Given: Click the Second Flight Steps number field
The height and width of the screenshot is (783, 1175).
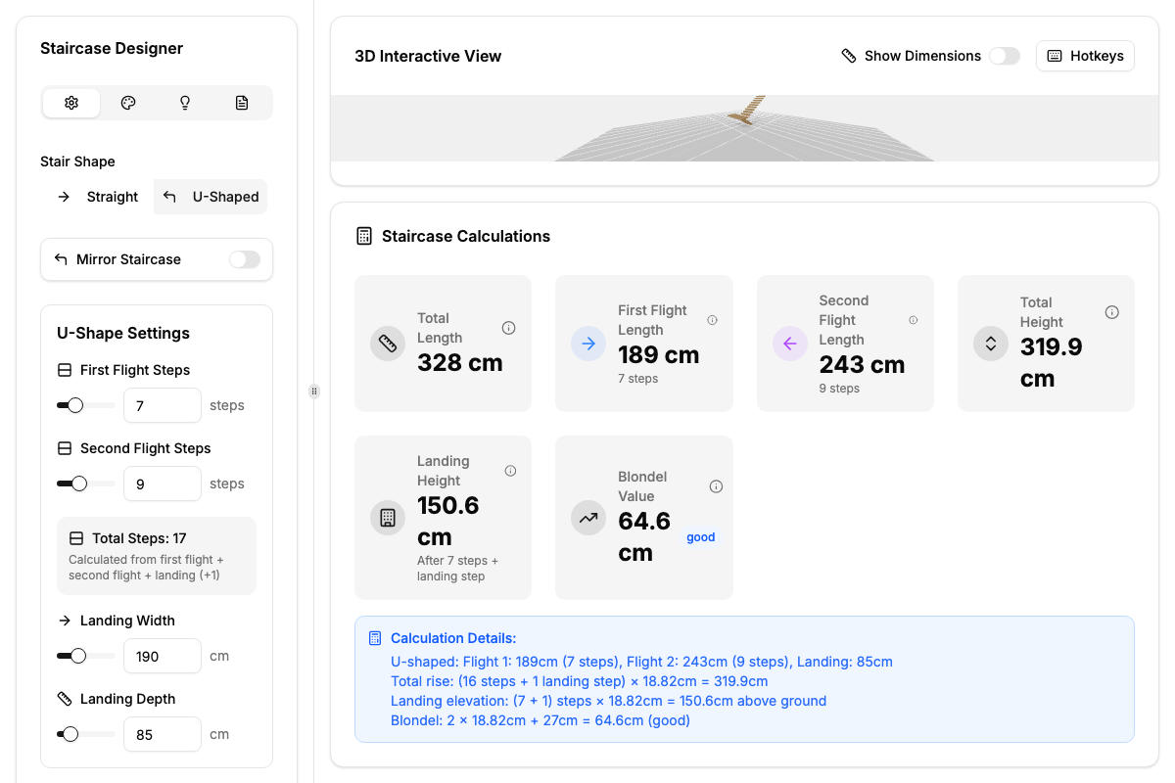Looking at the screenshot, I should [162, 484].
